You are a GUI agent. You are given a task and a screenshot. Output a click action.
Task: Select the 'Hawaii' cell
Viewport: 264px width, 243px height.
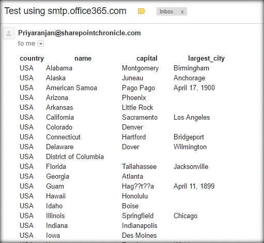point(56,196)
